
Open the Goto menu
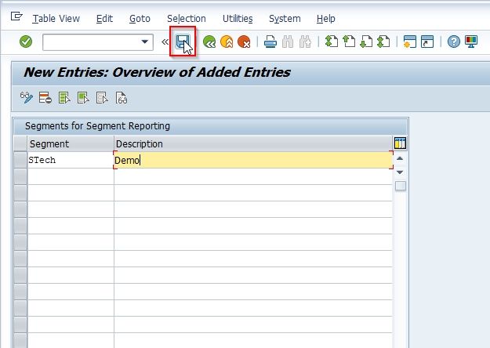[140, 19]
